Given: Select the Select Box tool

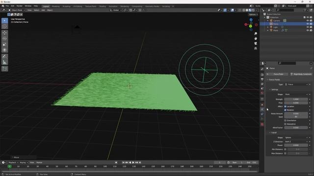Looking at the screenshot, I should pos(4,21).
